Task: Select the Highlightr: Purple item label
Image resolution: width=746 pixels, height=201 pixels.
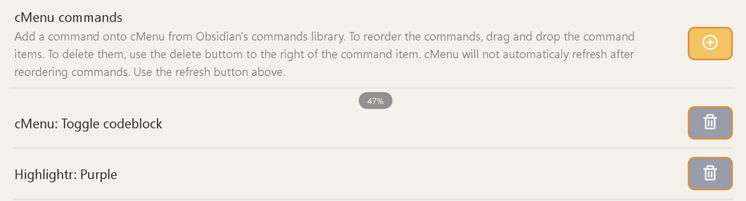Action: tap(66, 175)
